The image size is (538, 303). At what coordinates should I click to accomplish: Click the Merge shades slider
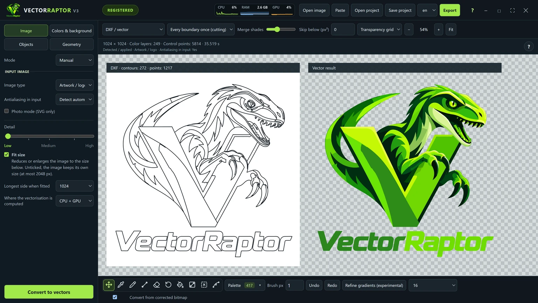pyautogui.click(x=281, y=29)
